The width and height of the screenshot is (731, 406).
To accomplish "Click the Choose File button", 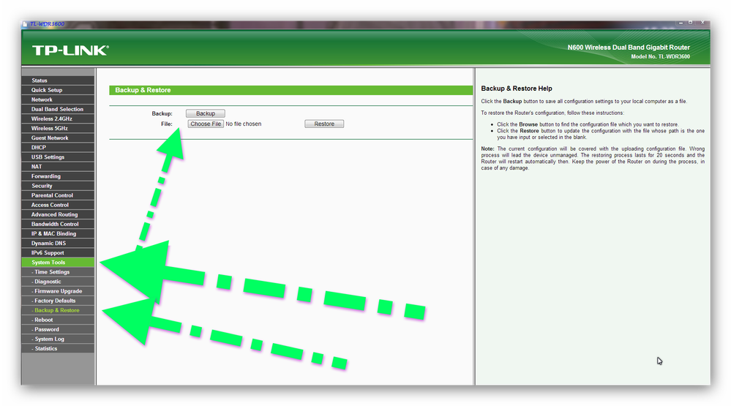I will 206,124.
